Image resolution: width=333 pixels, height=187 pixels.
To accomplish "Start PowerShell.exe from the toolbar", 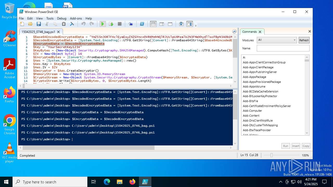I will coord(142,24).
